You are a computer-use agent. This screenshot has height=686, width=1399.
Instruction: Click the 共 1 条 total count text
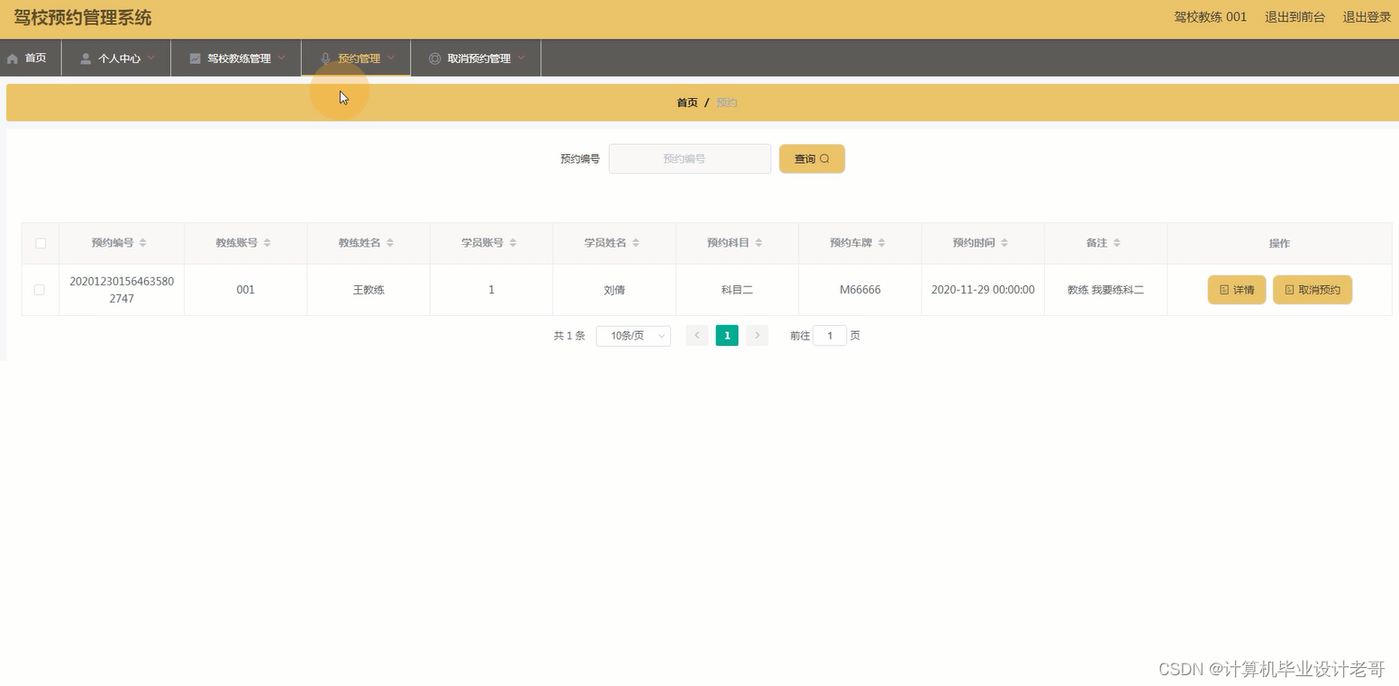tap(569, 336)
